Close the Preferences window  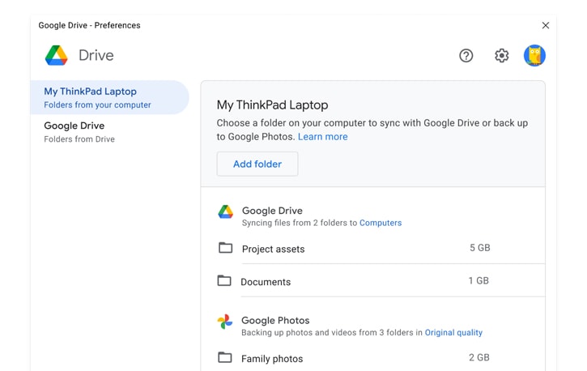pos(546,25)
